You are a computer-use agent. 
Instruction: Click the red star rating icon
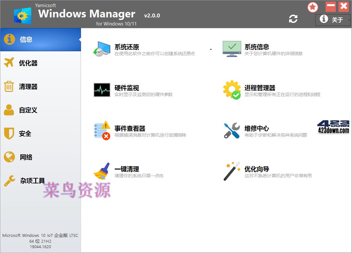pos(312,7)
